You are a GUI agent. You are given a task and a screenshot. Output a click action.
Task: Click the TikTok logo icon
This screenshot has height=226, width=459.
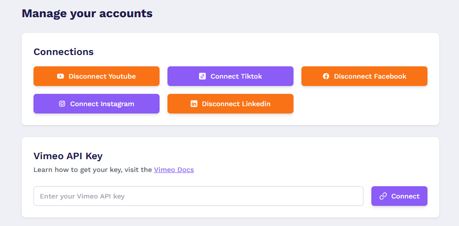pyautogui.click(x=202, y=76)
